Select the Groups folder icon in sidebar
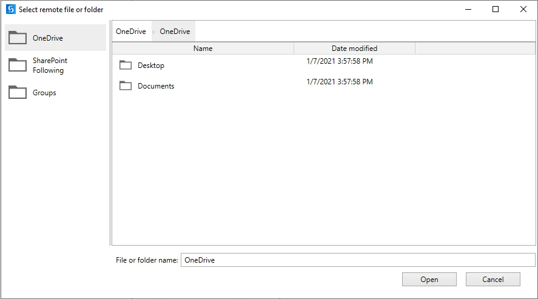 click(18, 92)
